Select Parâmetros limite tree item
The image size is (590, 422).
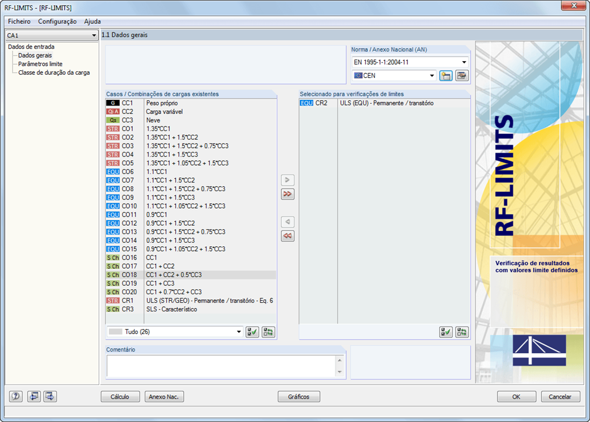click(40, 64)
